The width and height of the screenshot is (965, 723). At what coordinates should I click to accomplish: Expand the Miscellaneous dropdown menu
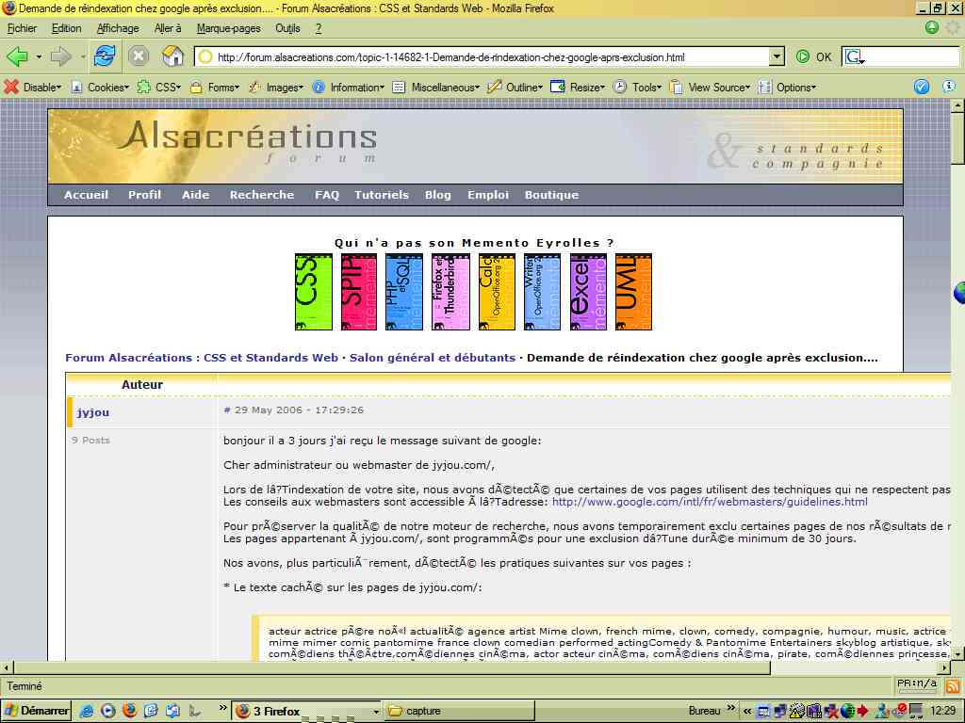(x=436, y=88)
